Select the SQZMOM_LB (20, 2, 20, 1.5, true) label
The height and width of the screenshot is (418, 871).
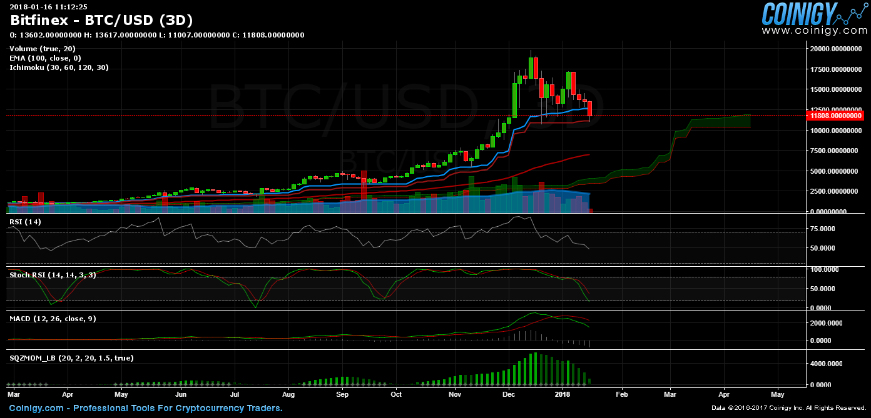point(71,358)
